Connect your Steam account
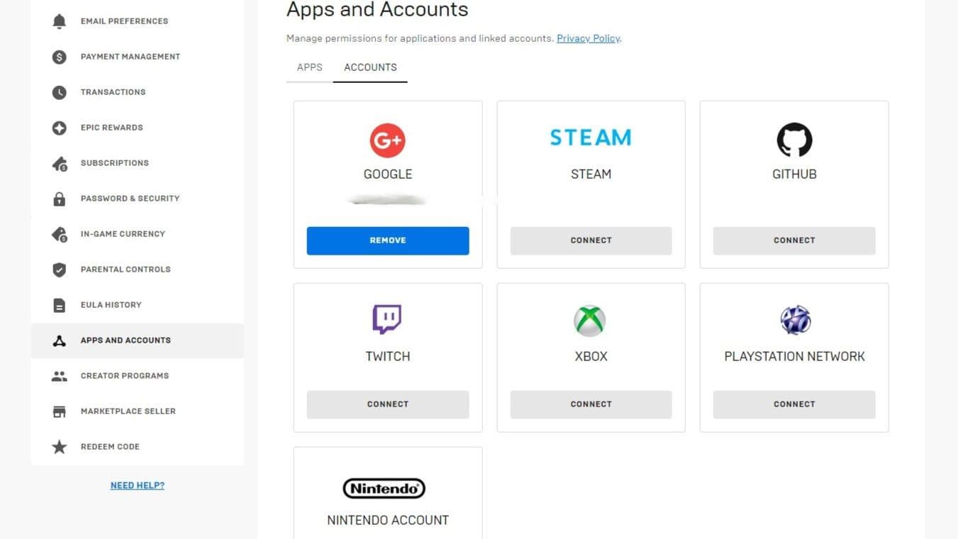The image size is (958, 539). pos(591,240)
